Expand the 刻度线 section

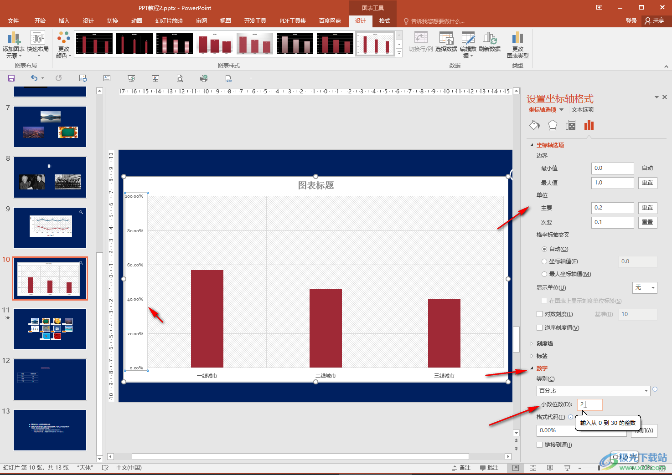tap(544, 344)
